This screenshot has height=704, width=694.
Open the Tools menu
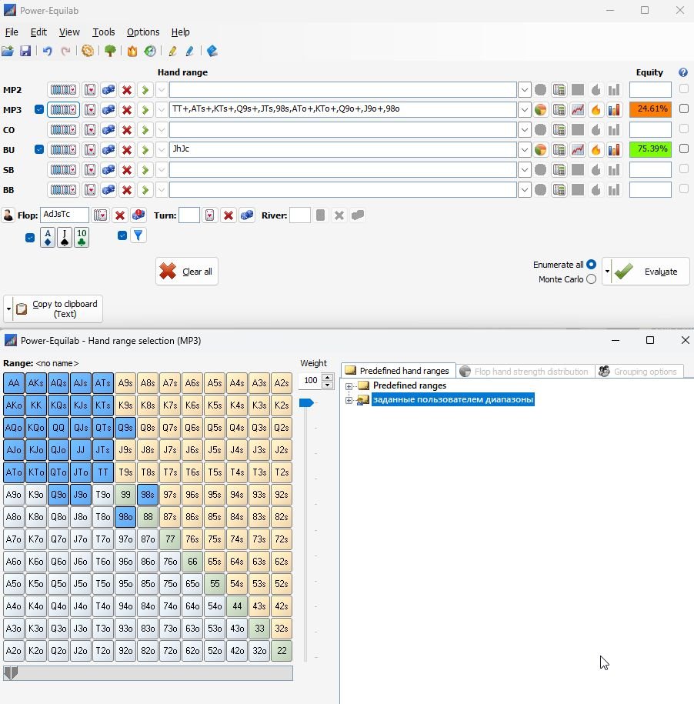pos(104,32)
